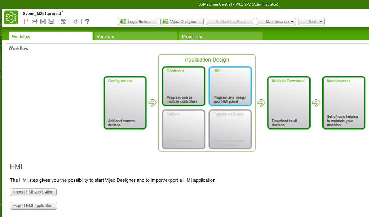Viewport: 369px width, 217px height.
Task: Open the Properties tab
Action: (221, 36)
